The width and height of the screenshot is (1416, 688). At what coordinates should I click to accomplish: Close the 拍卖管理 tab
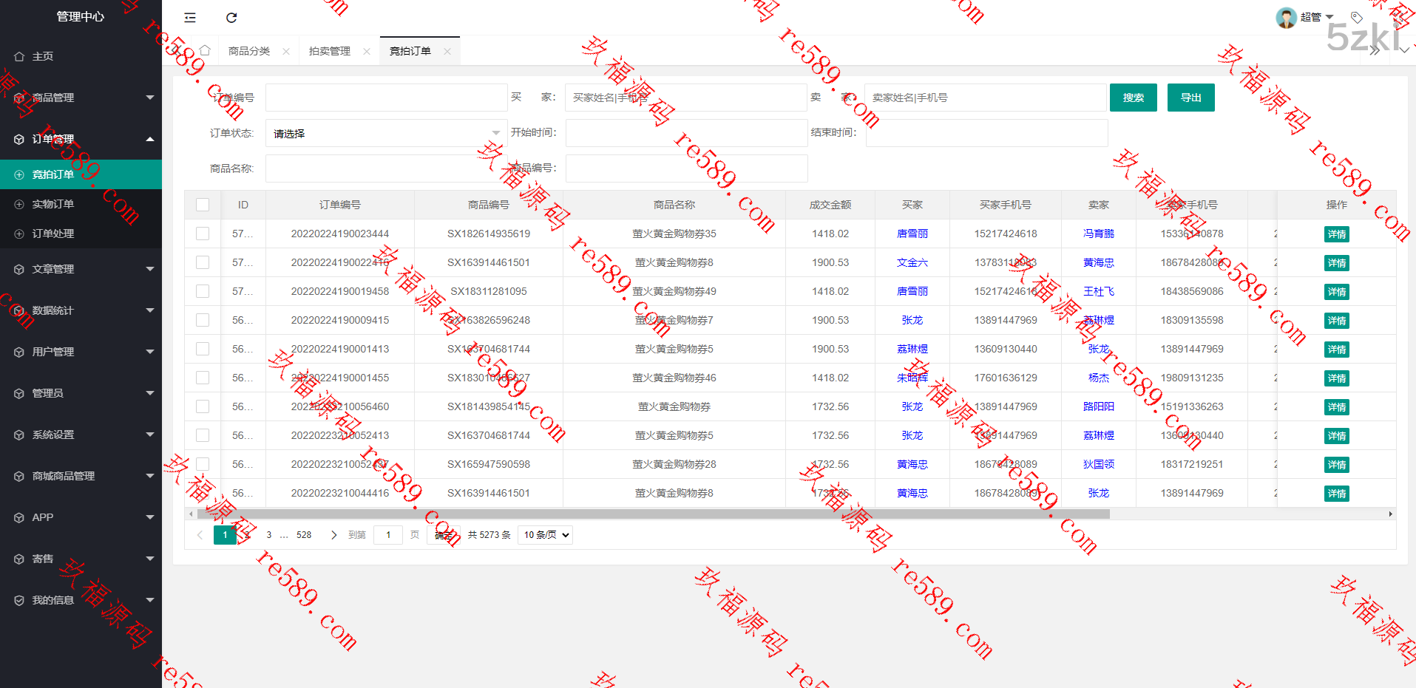(367, 52)
